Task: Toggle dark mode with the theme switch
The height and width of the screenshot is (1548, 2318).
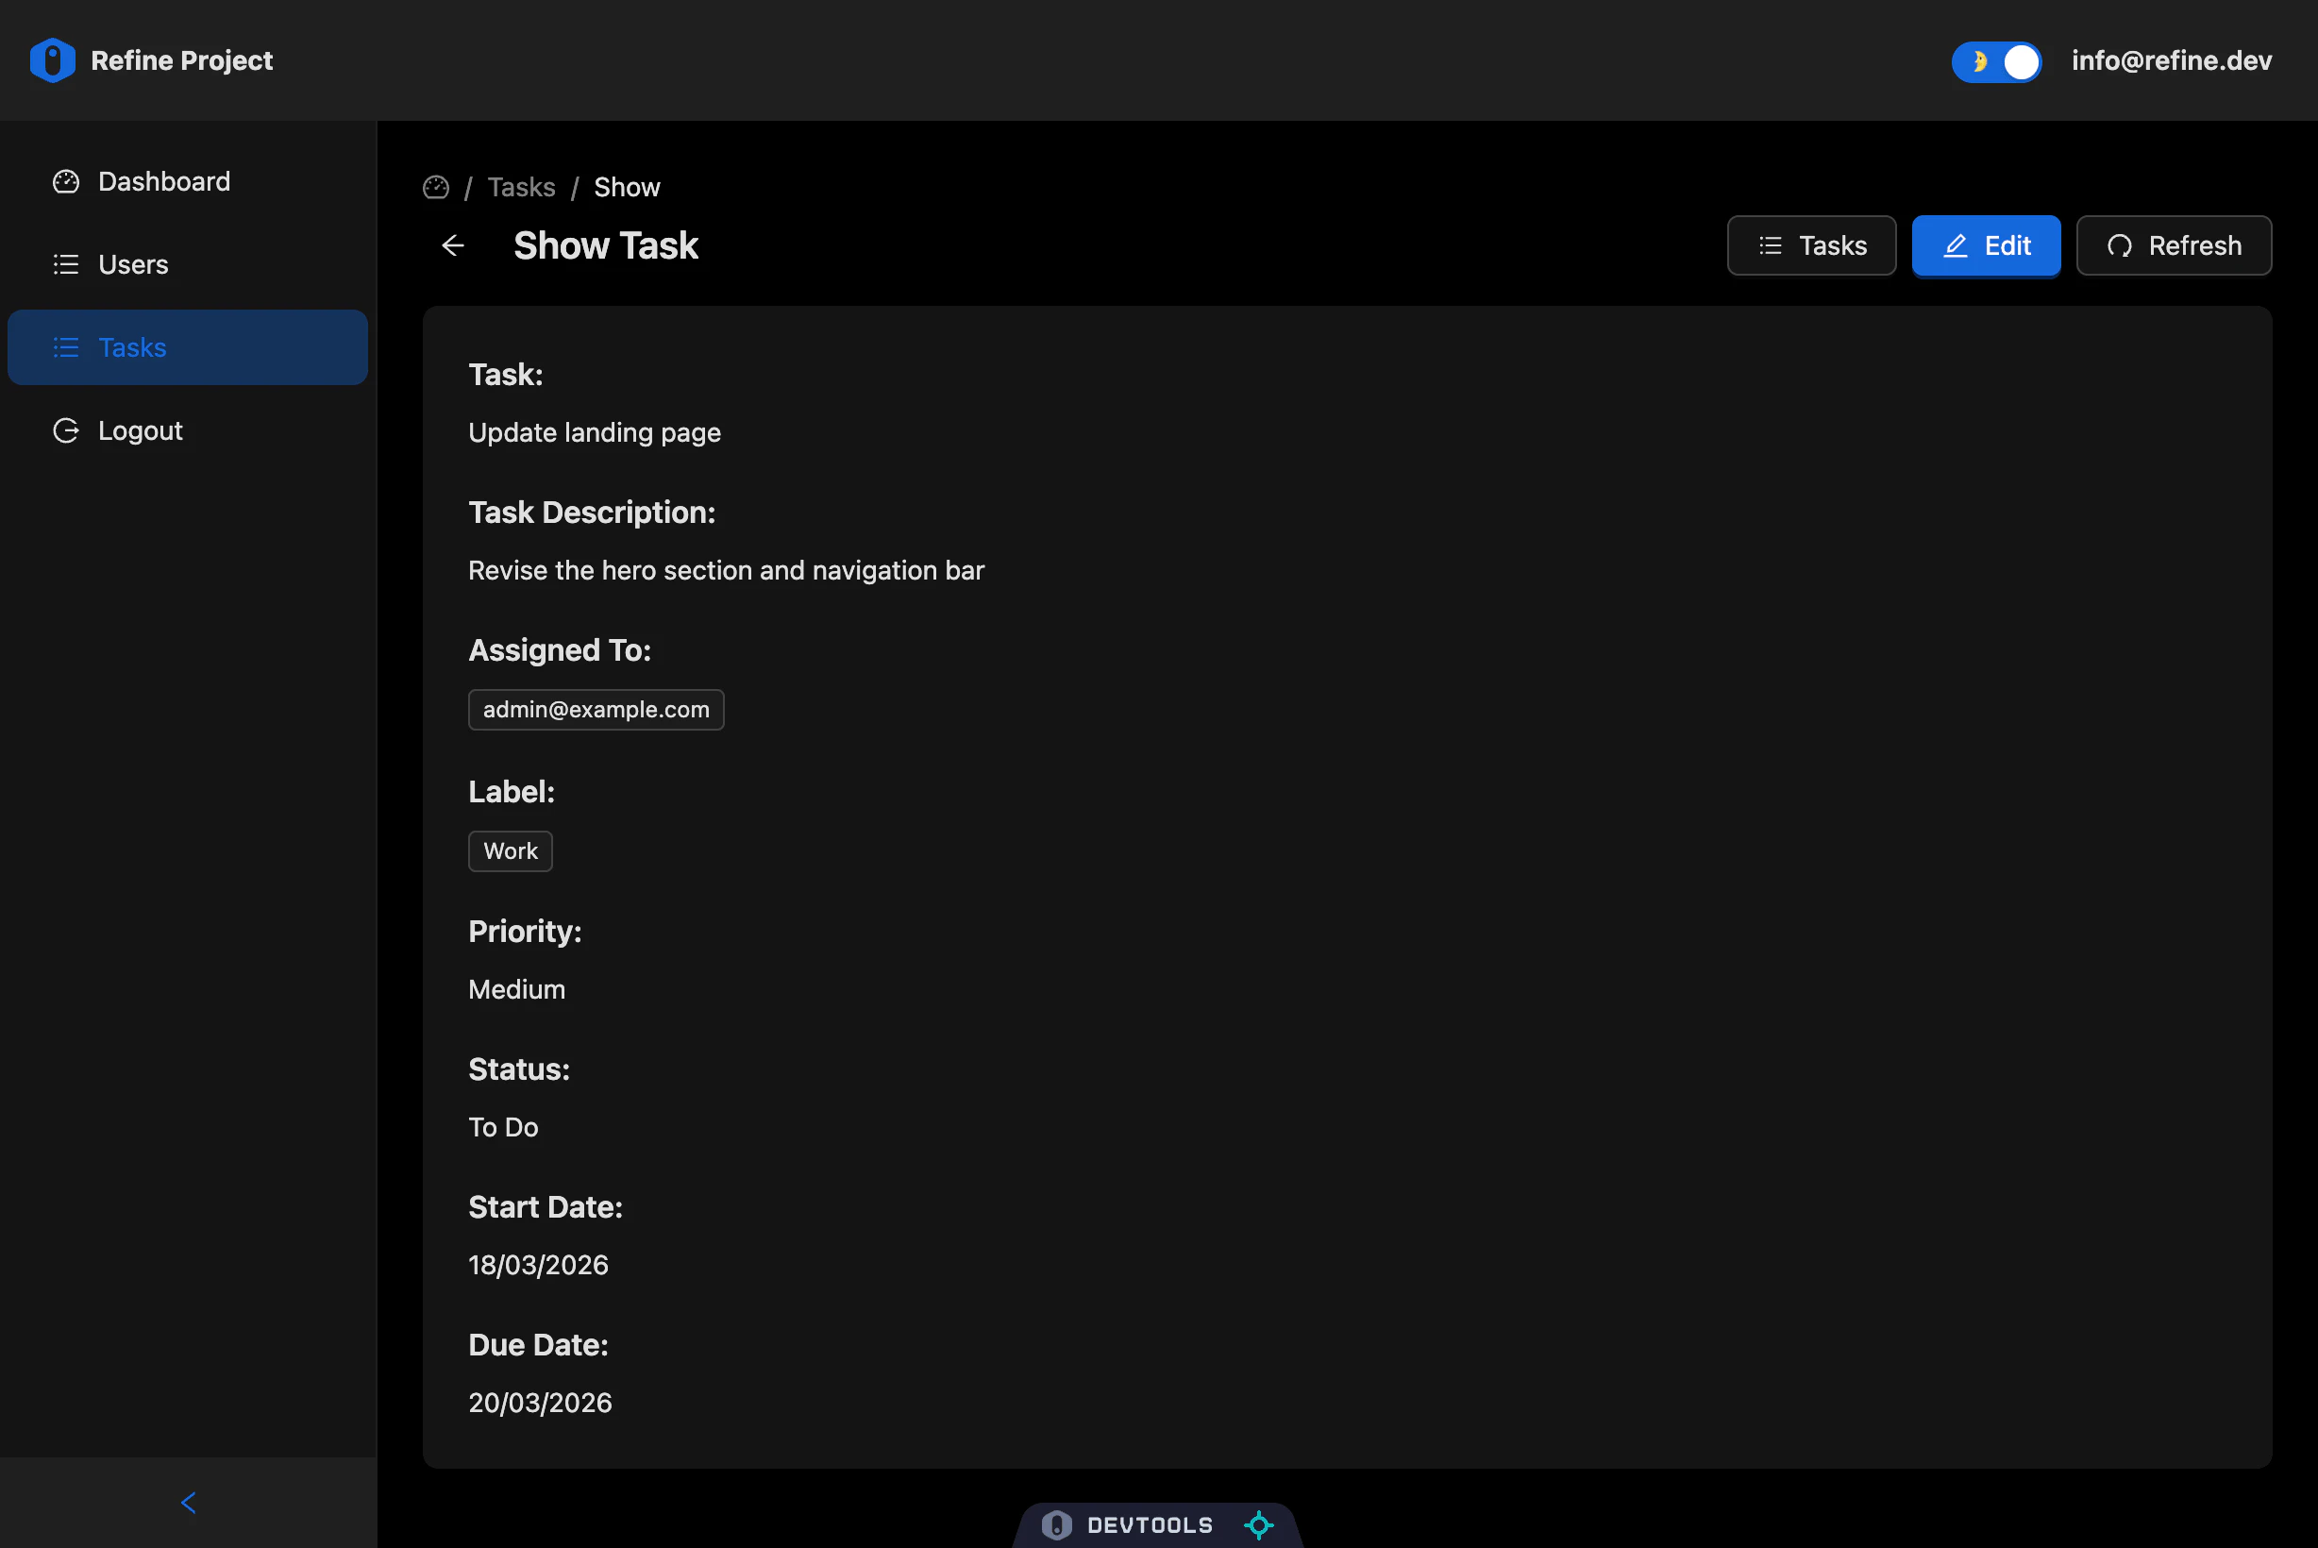Action: pos(1996,61)
